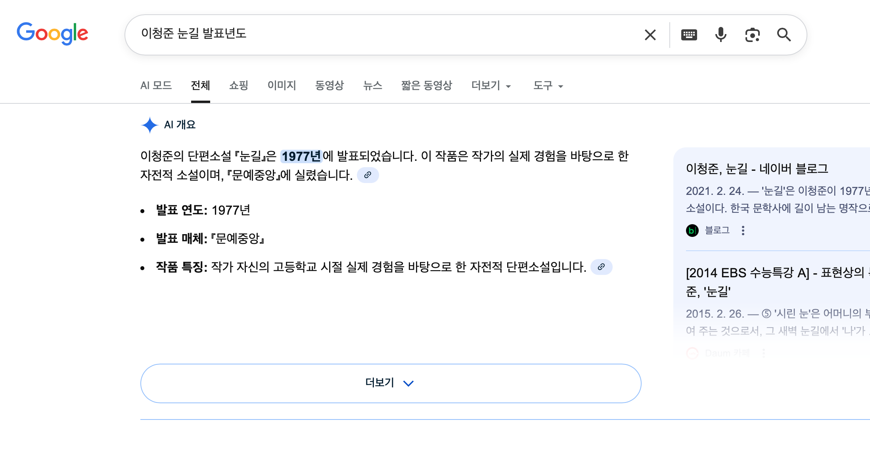Open the 뉴스 tab
Viewport: 870px width, 450px height.
[372, 86]
